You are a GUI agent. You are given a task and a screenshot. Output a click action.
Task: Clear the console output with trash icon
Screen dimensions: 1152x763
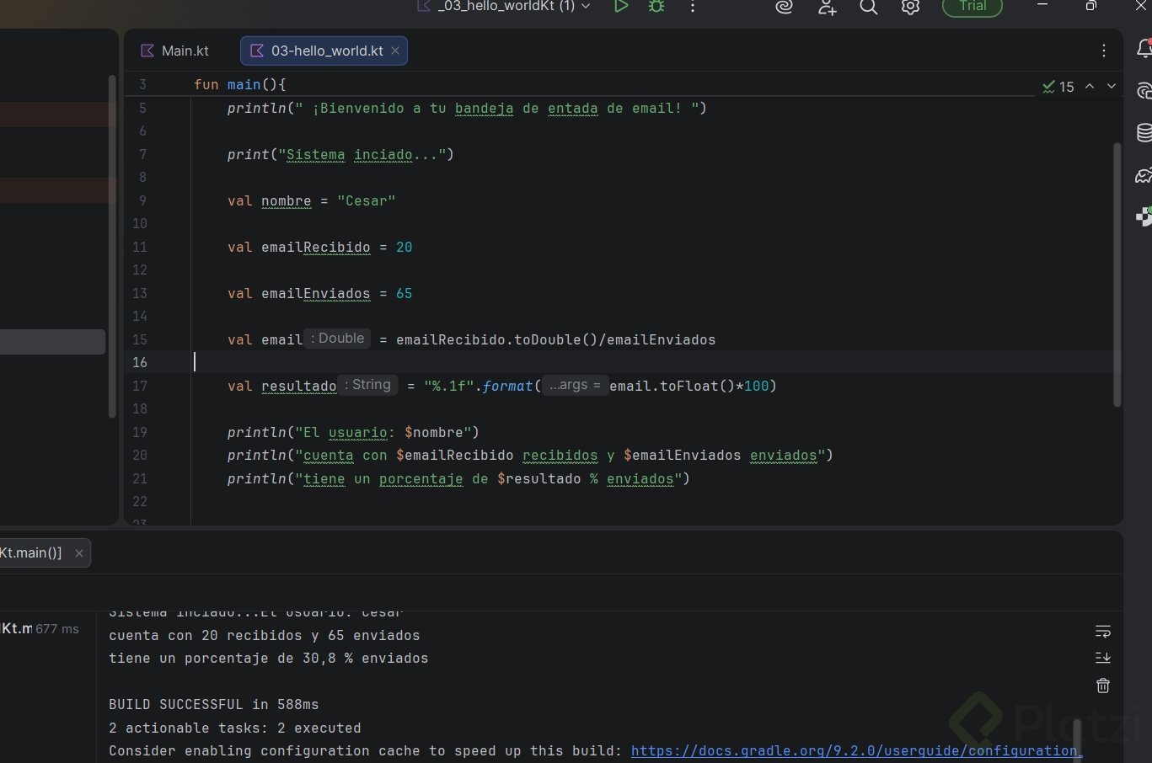coord(1103,686)
